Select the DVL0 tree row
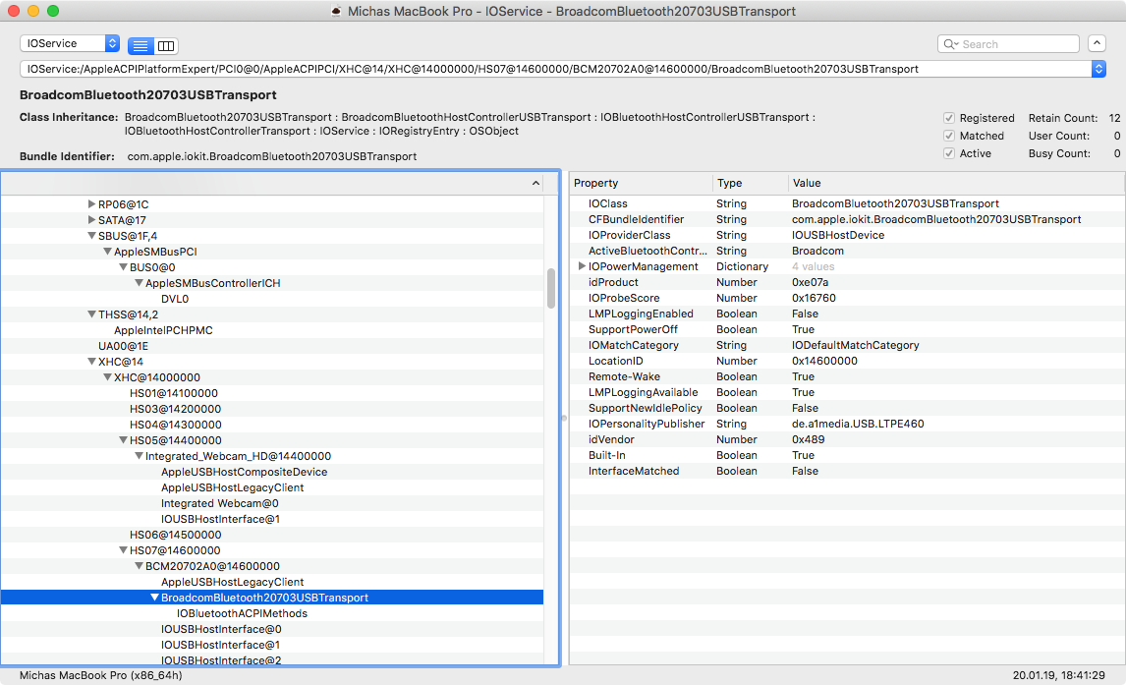 coord(272,299)
